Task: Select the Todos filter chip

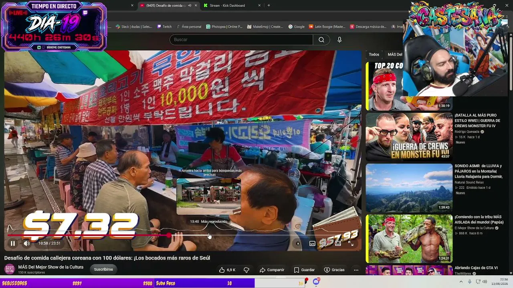Action: coord(374,54)
